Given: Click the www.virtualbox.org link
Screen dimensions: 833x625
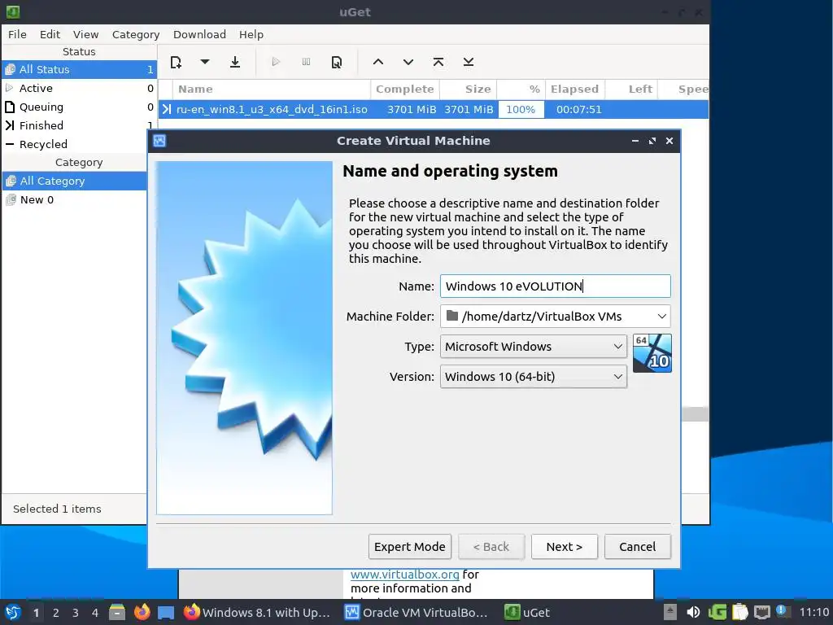Looking at the screenshot, I should 405,575.
